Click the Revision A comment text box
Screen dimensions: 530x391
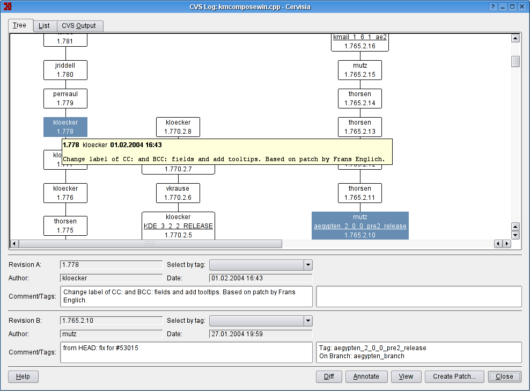point(186,296)
